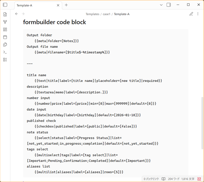Click the 'description' line in code block
This screenshot has height=182, width=204.
point(38,86)
